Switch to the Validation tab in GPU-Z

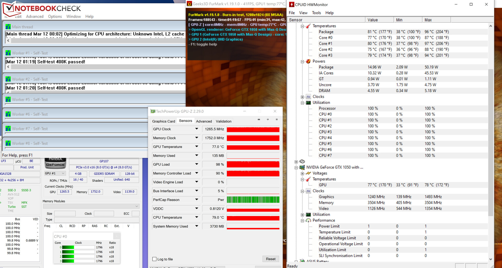point(224,121)
